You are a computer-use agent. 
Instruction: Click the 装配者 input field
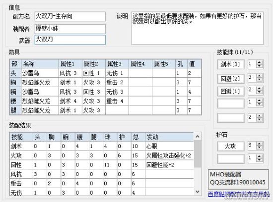70,29
